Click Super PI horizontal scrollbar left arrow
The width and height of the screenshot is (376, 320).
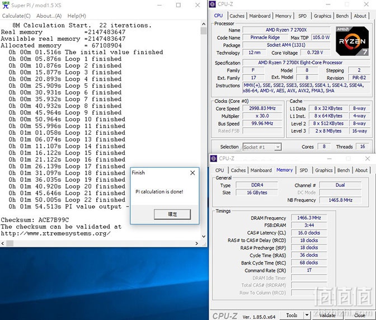click(x=3, y=243)
